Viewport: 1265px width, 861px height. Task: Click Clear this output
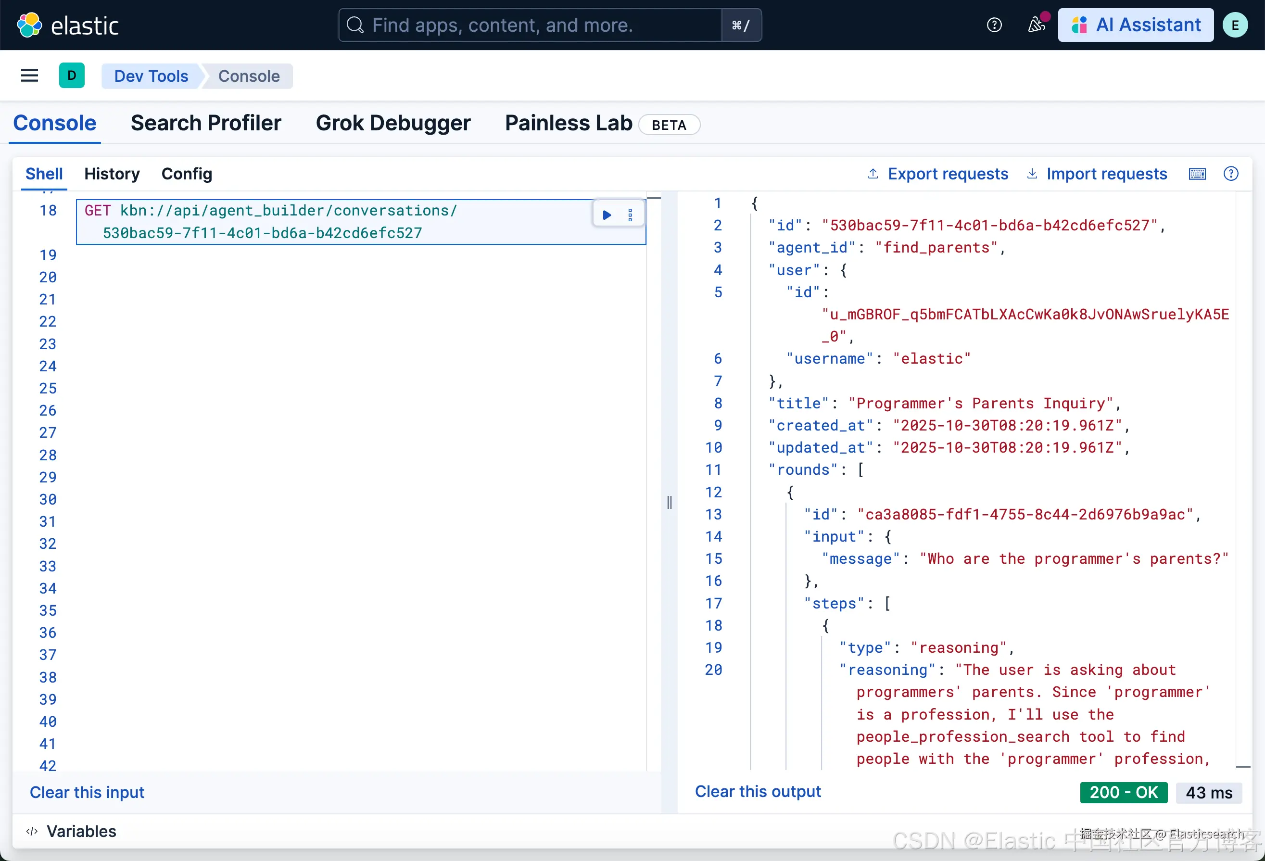coord(757,791)
